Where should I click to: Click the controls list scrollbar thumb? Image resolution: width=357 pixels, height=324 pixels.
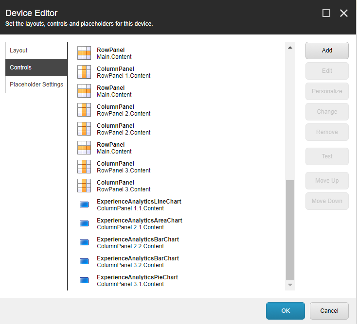coord(290,230)
